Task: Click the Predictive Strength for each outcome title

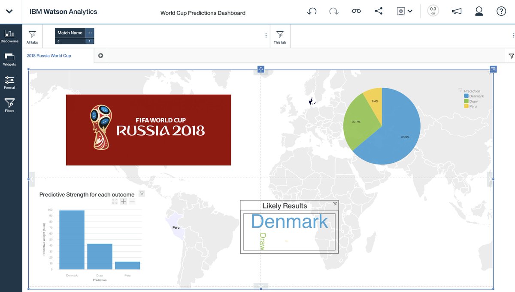Action: click(x=87, y=194)
